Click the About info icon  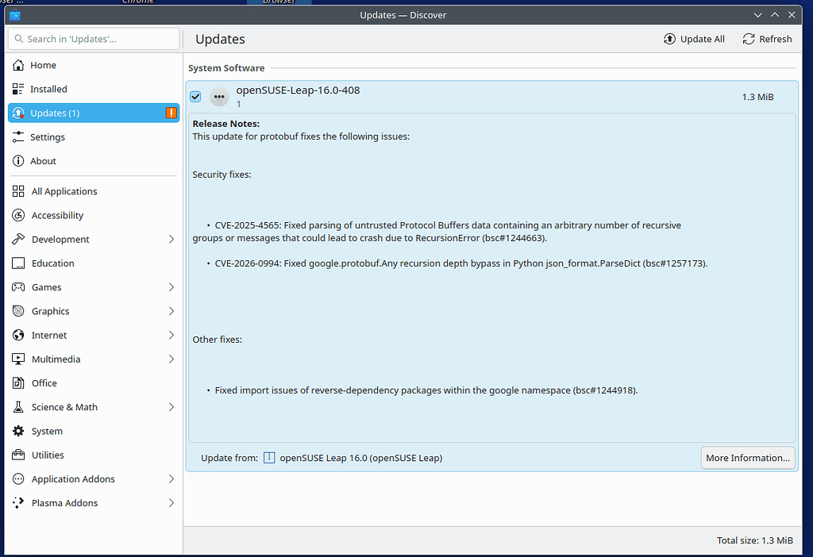pos(18,161)
